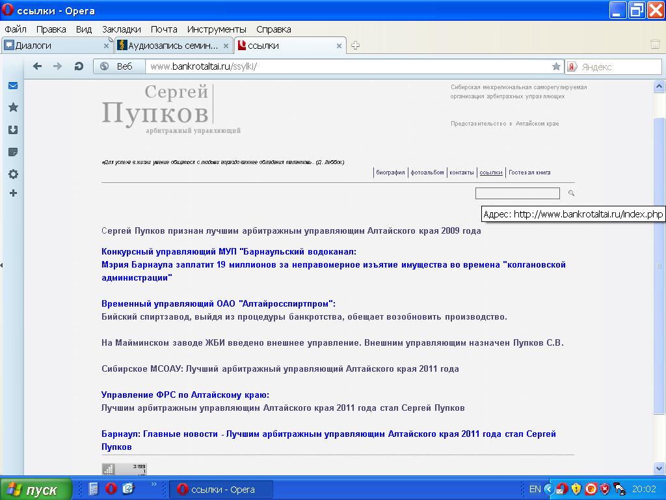
Task: Bookmark page with the address bar star
Action: click(x=556, y=66)
